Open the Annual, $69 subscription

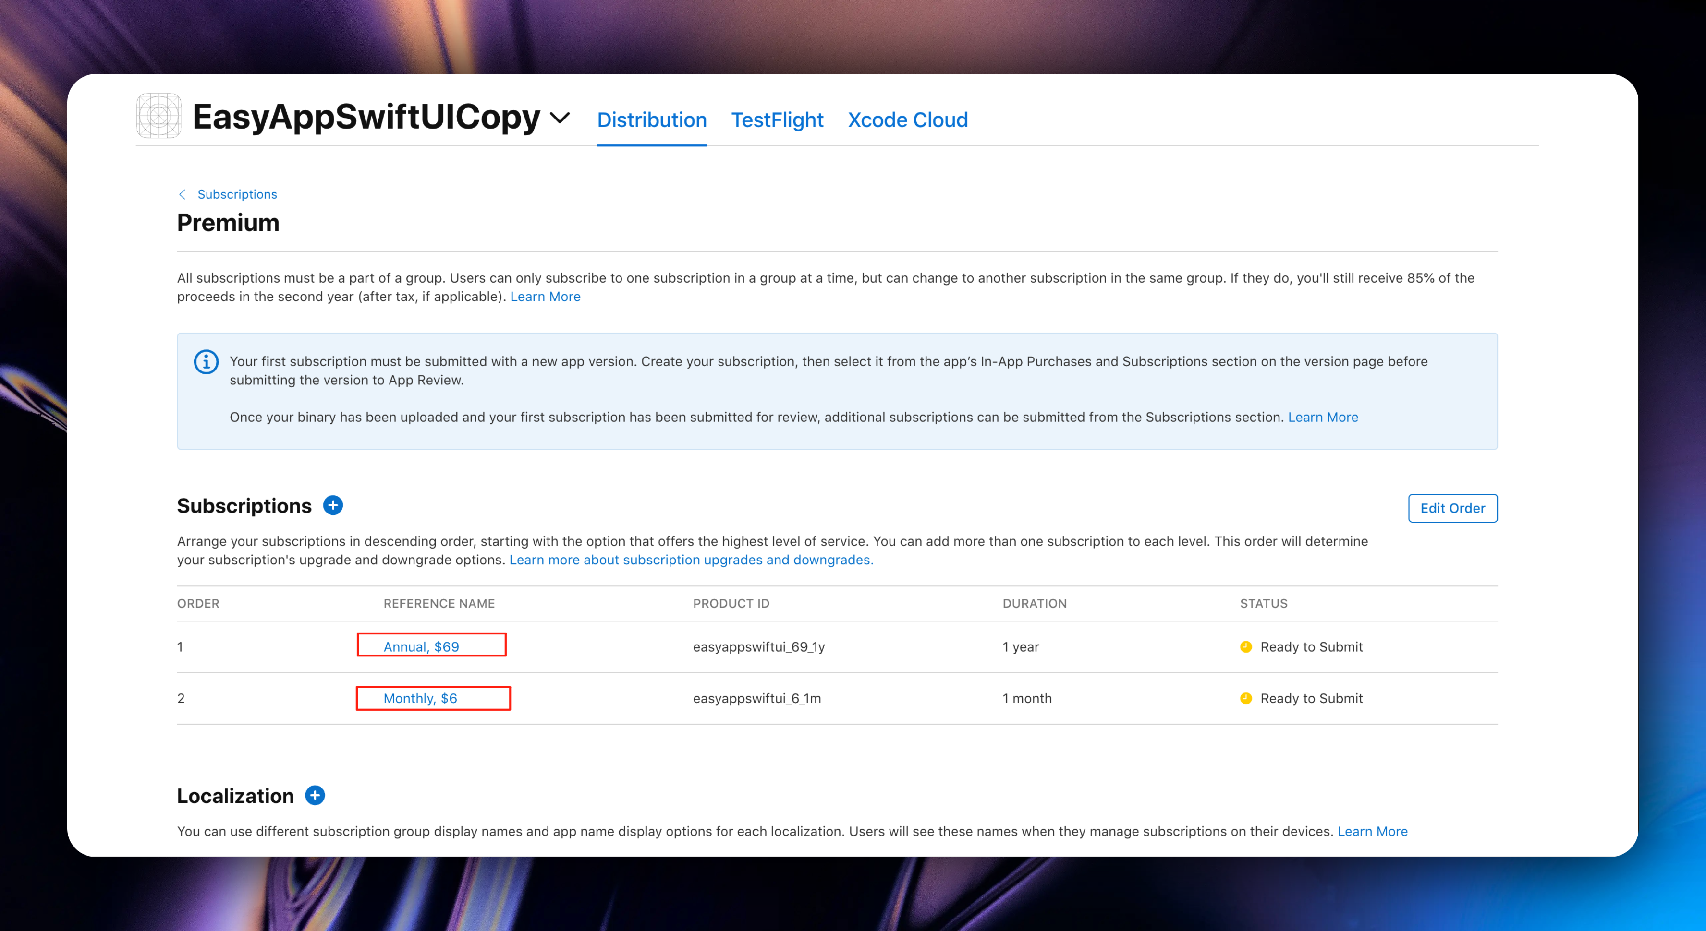[x=421, y=646]
